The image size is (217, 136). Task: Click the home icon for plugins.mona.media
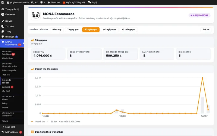8,2
